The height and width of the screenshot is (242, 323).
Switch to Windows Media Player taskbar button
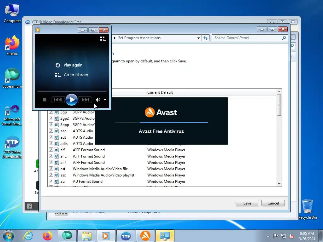(106, 236)
